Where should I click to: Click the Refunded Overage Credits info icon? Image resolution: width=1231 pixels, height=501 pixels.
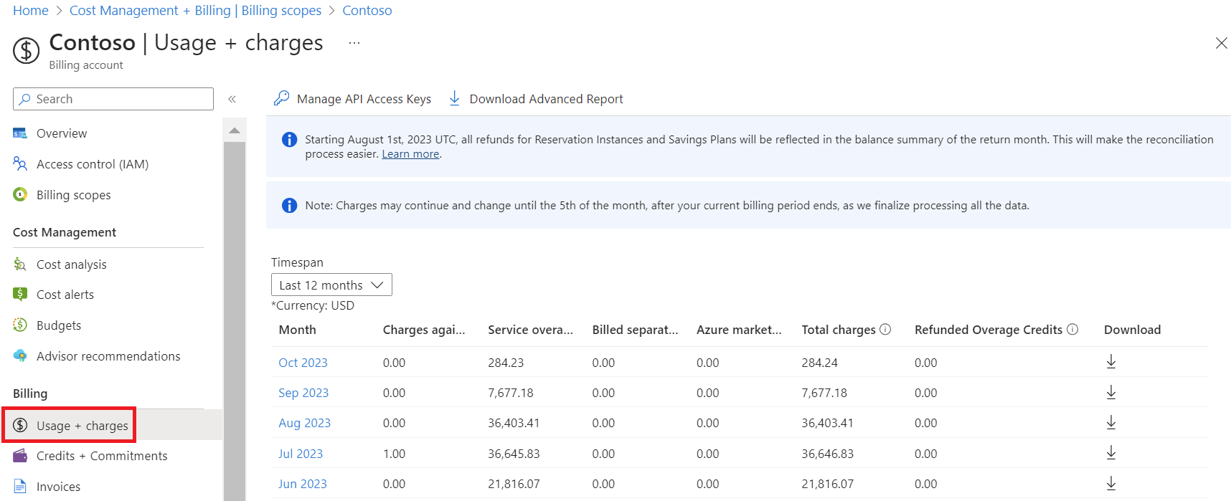click(1072, 330)
